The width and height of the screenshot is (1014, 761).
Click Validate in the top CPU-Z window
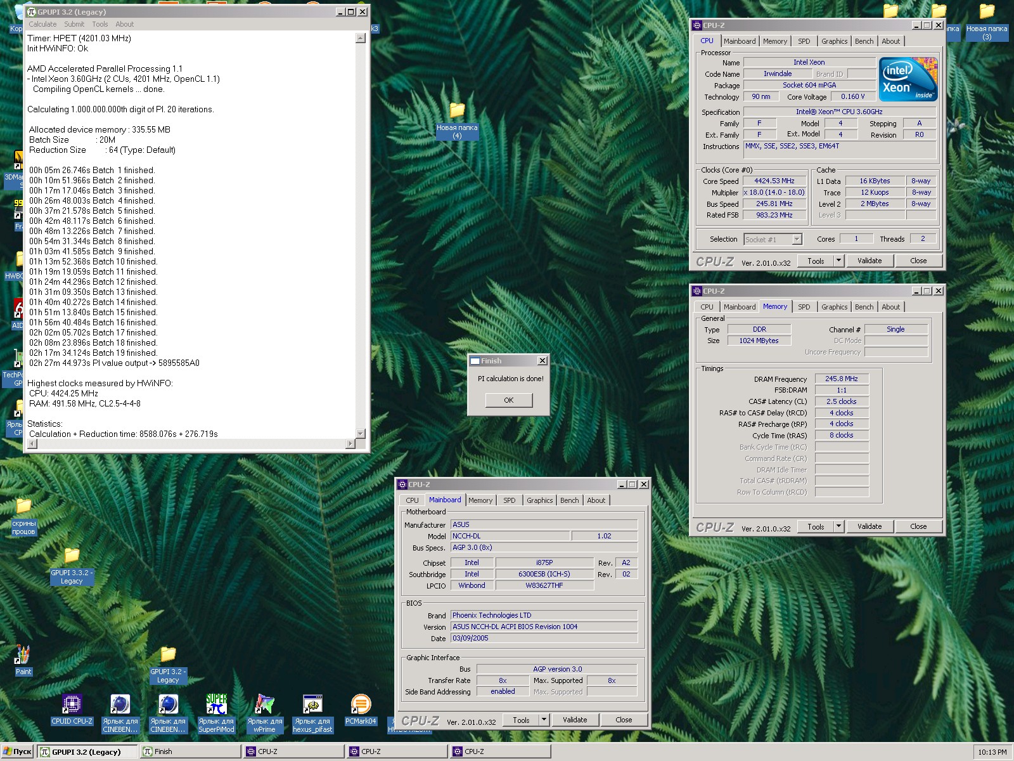click(x=870, y=261)
